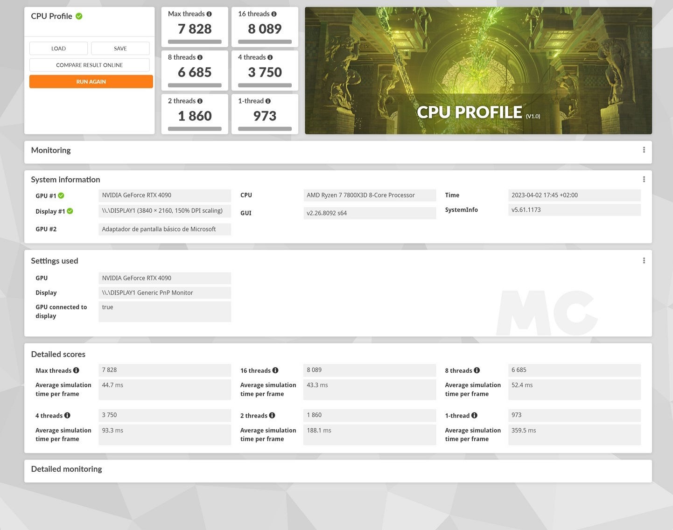Image resolution: width=673 pixels, height=530 pixels.
Task: Click the orange RUN AGAIN button
Action: pos(91,82)
